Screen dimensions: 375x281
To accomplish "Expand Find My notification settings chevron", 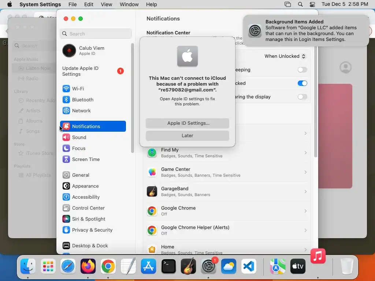I will click(x=305, y=153).
